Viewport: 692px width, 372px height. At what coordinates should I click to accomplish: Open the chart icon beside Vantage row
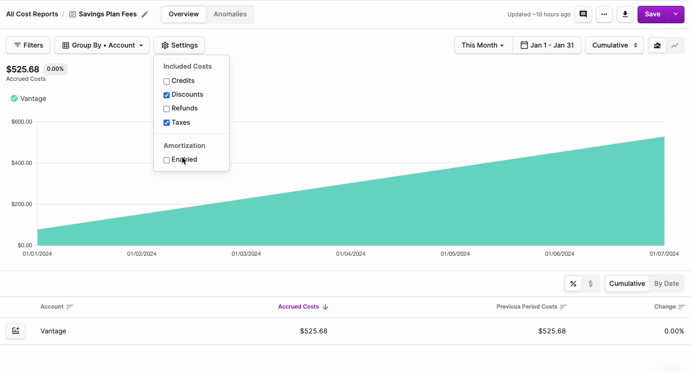click(x=15, y=331)
